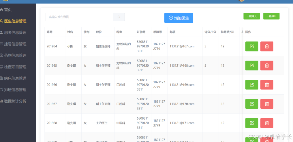Edit doctor account 201985
The image size is (293, 142).
252,66
